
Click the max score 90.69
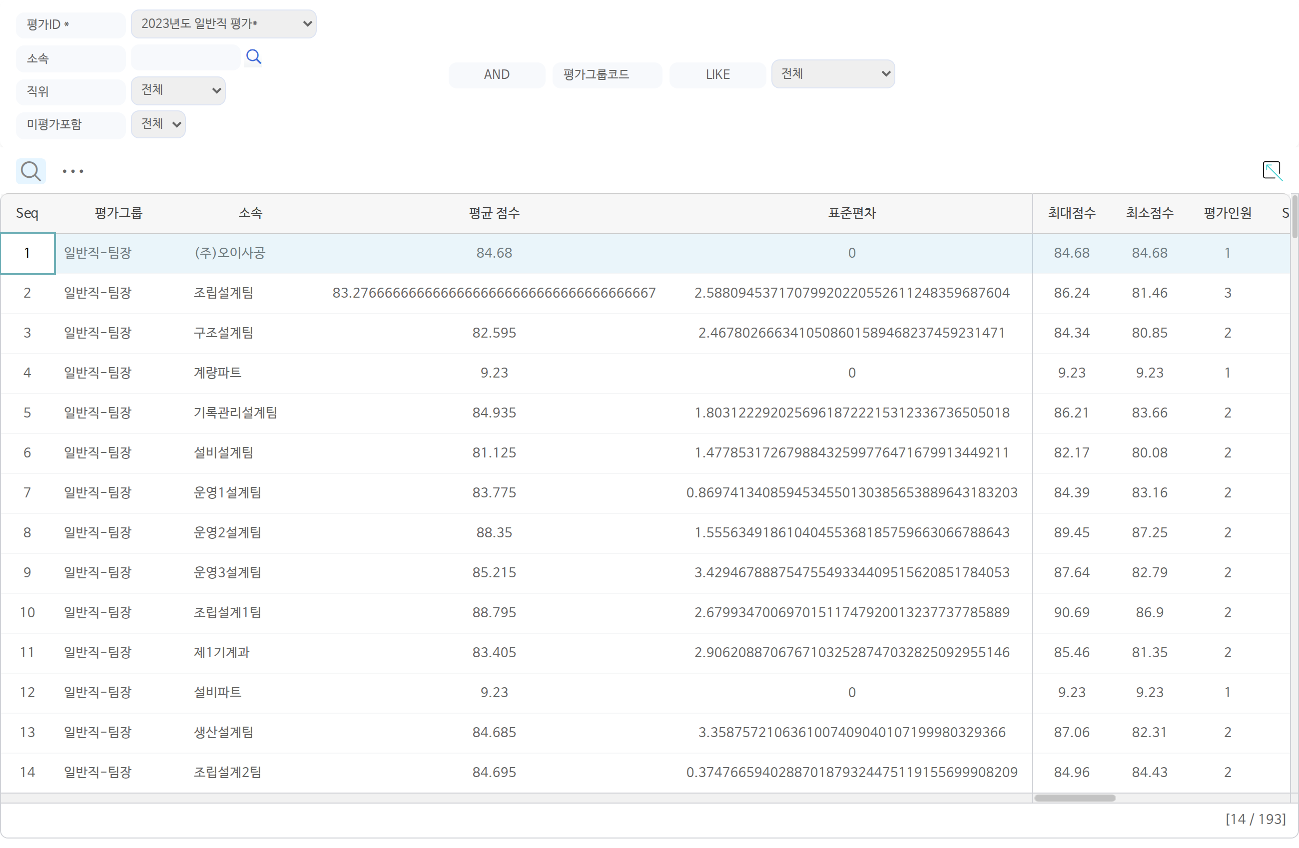click(x=1071, y=612)
